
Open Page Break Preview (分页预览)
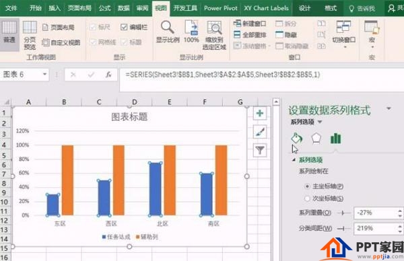tap(30, 35)
